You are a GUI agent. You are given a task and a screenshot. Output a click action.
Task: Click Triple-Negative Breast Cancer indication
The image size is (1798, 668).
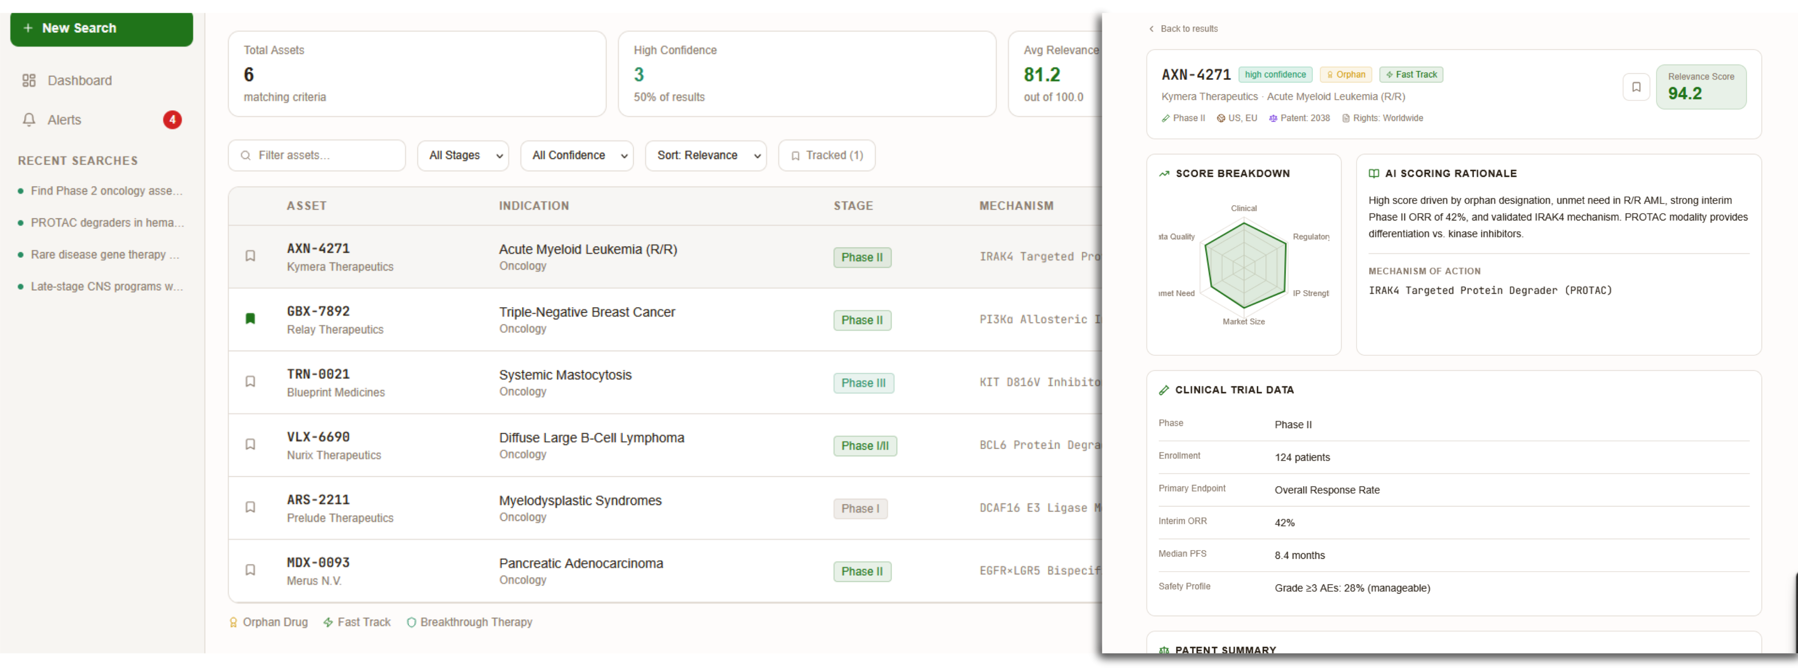(587, 312)
